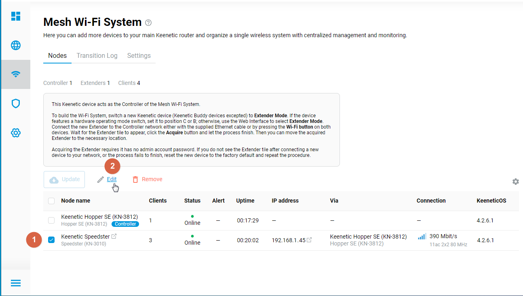This screenshot has width=523, height=296.
Task: Check the Keenetic Hopper SE row checkbox
Action: point(51,220)
